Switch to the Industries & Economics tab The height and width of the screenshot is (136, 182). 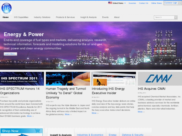click(90, 135)
